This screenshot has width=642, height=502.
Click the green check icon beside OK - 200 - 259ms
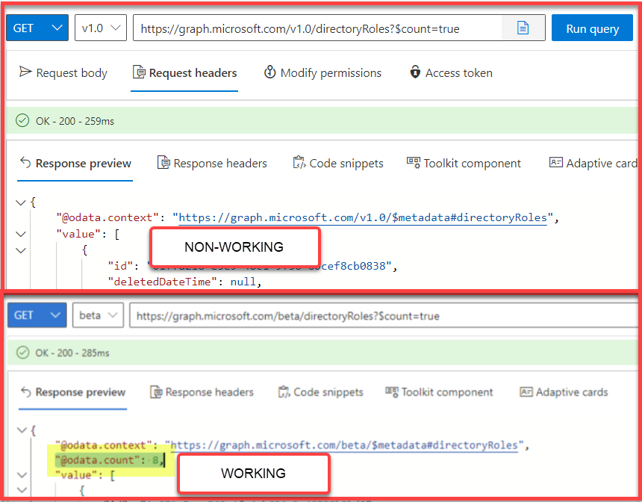click(22, 120)
